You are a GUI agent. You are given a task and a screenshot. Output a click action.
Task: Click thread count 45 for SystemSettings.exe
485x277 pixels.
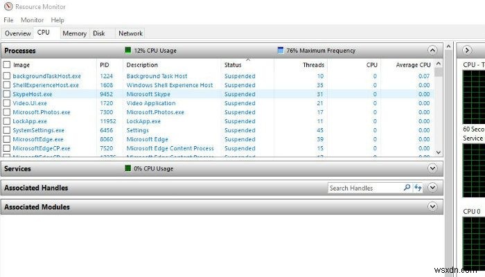pyautogui.click(x=320, y=130)
